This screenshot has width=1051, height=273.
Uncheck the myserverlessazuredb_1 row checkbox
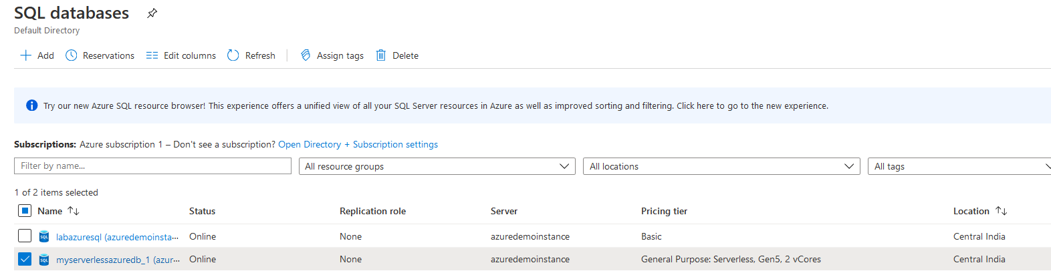tap(25, 259)
